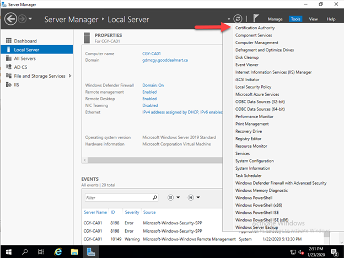Click the Dashboard icon in sidebar
Viewport: 344px width, 258px height.
click(9, 41)
